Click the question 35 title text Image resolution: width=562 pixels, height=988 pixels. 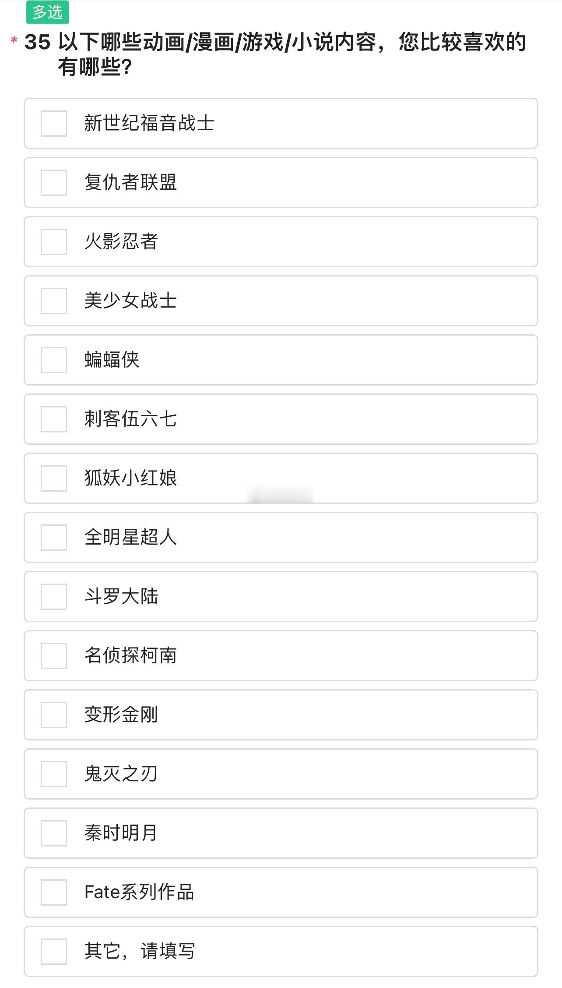tap(275, 54)
